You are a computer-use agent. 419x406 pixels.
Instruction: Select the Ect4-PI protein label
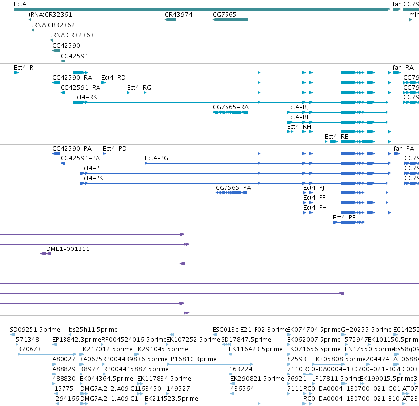click(x=91, y=168)
